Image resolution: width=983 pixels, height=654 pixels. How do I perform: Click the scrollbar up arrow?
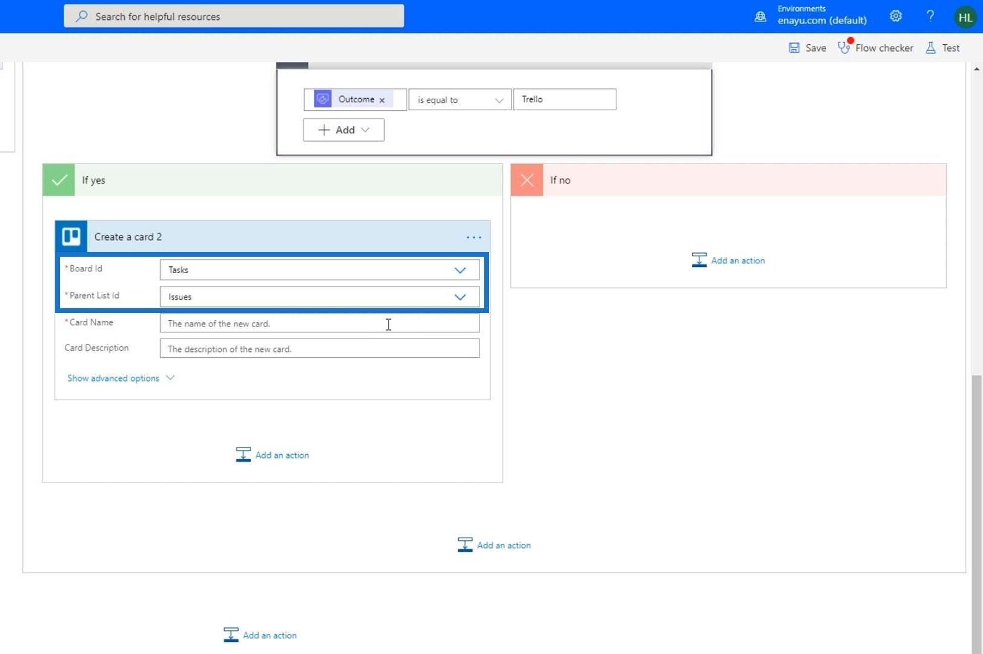click(x=976, y=68)
